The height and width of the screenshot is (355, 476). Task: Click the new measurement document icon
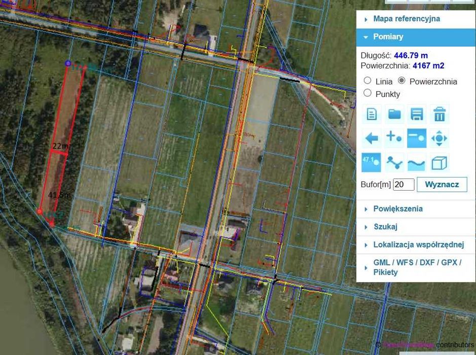pyautogui.click(x=372, y=114)
